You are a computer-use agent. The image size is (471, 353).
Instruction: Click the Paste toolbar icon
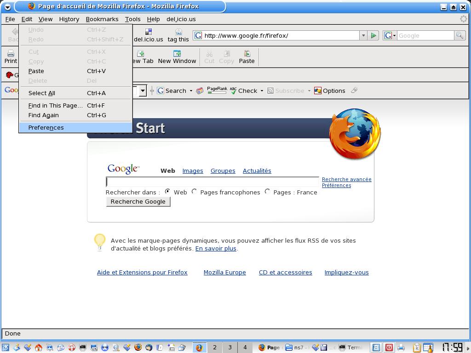point(247,53)
